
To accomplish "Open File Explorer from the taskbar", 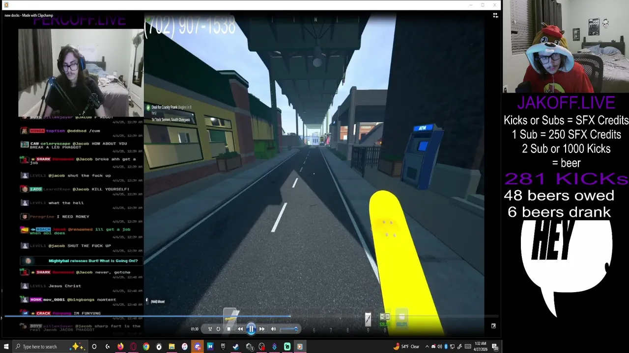I will [172, 347].
